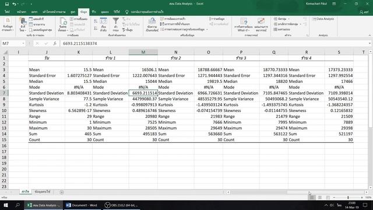Open Document1 - Word in taskbar
This screenshot has height=210, width=373.
(82, 205)
